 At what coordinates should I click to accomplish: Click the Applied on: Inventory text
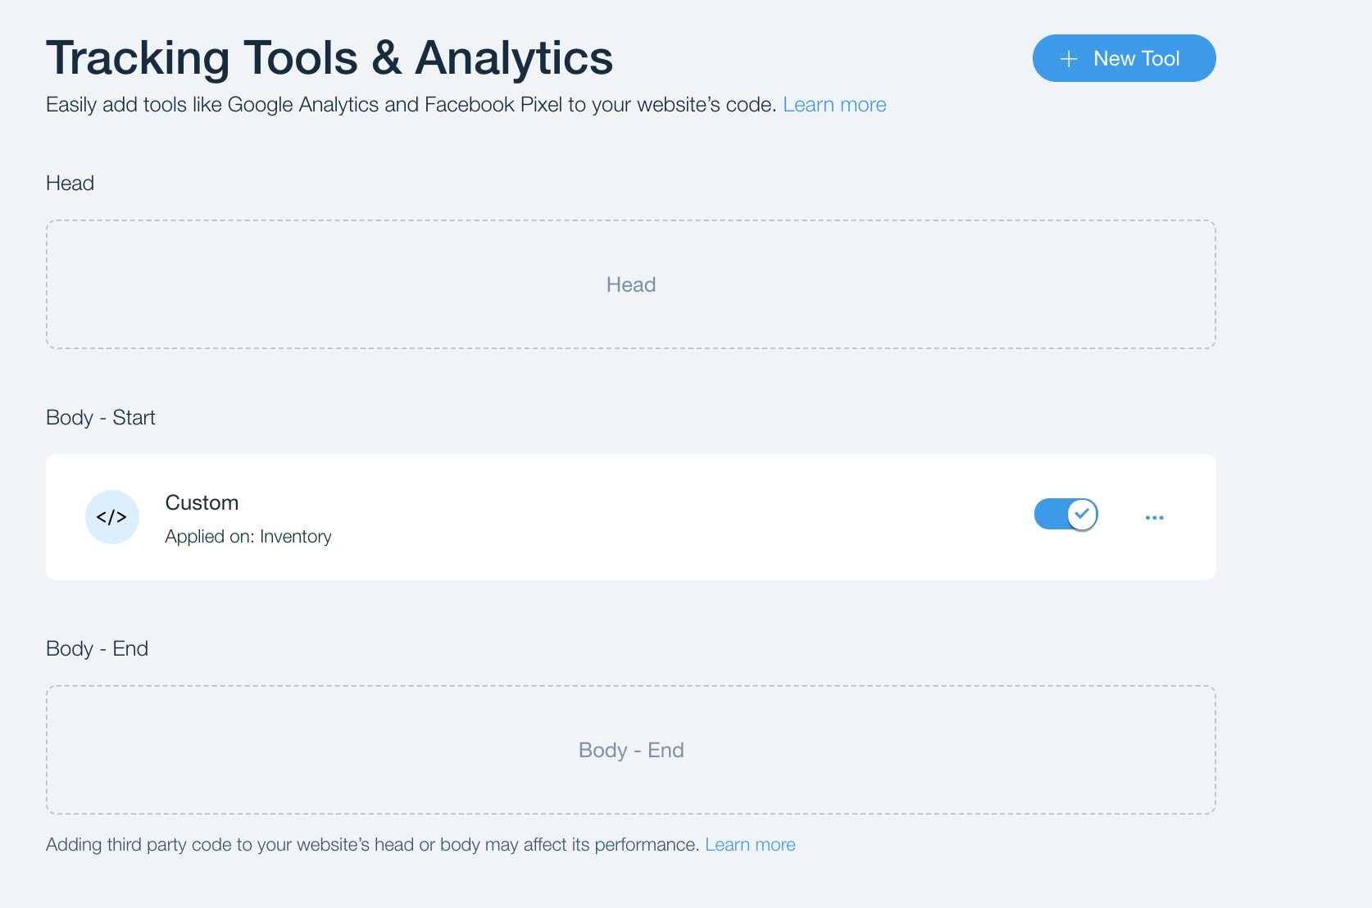click(248, 537)
